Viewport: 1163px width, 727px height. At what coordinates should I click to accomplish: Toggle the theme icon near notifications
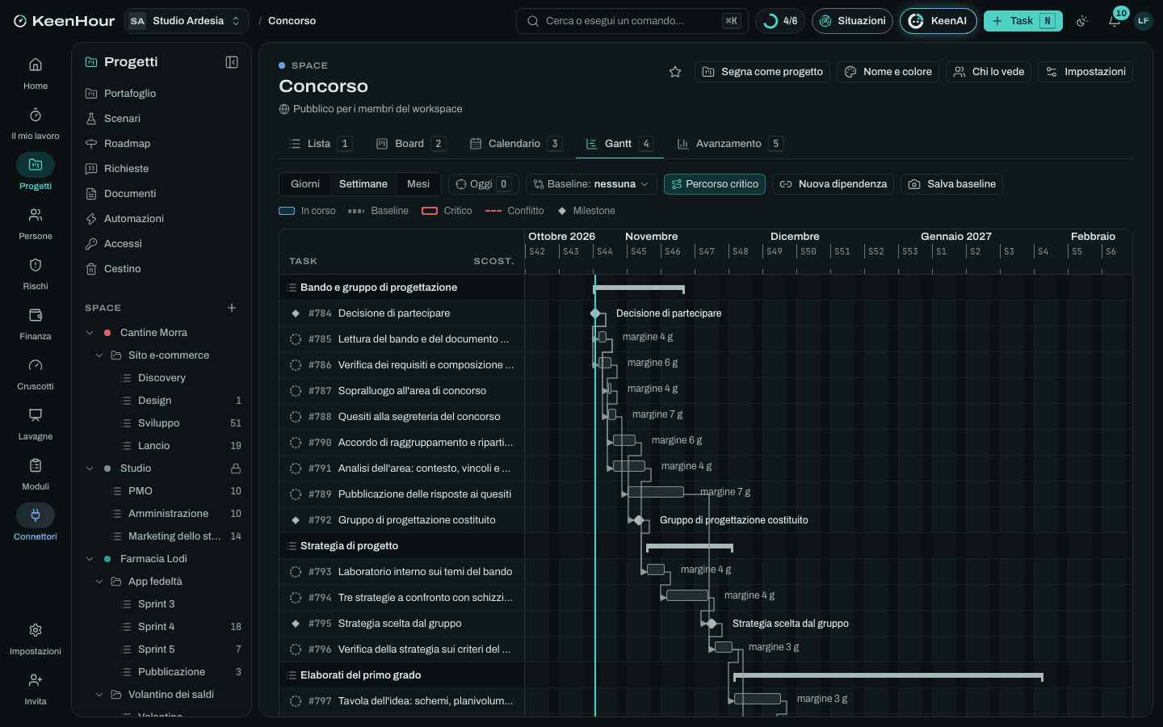(1082, 21)
